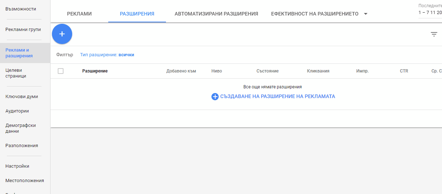Go to Възможности in sidebar

pyautogui.click(x=21, y=9)
